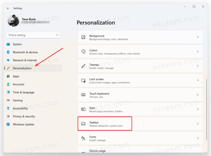Open Background settings title
211x156 pixels.
pos(97,36)
